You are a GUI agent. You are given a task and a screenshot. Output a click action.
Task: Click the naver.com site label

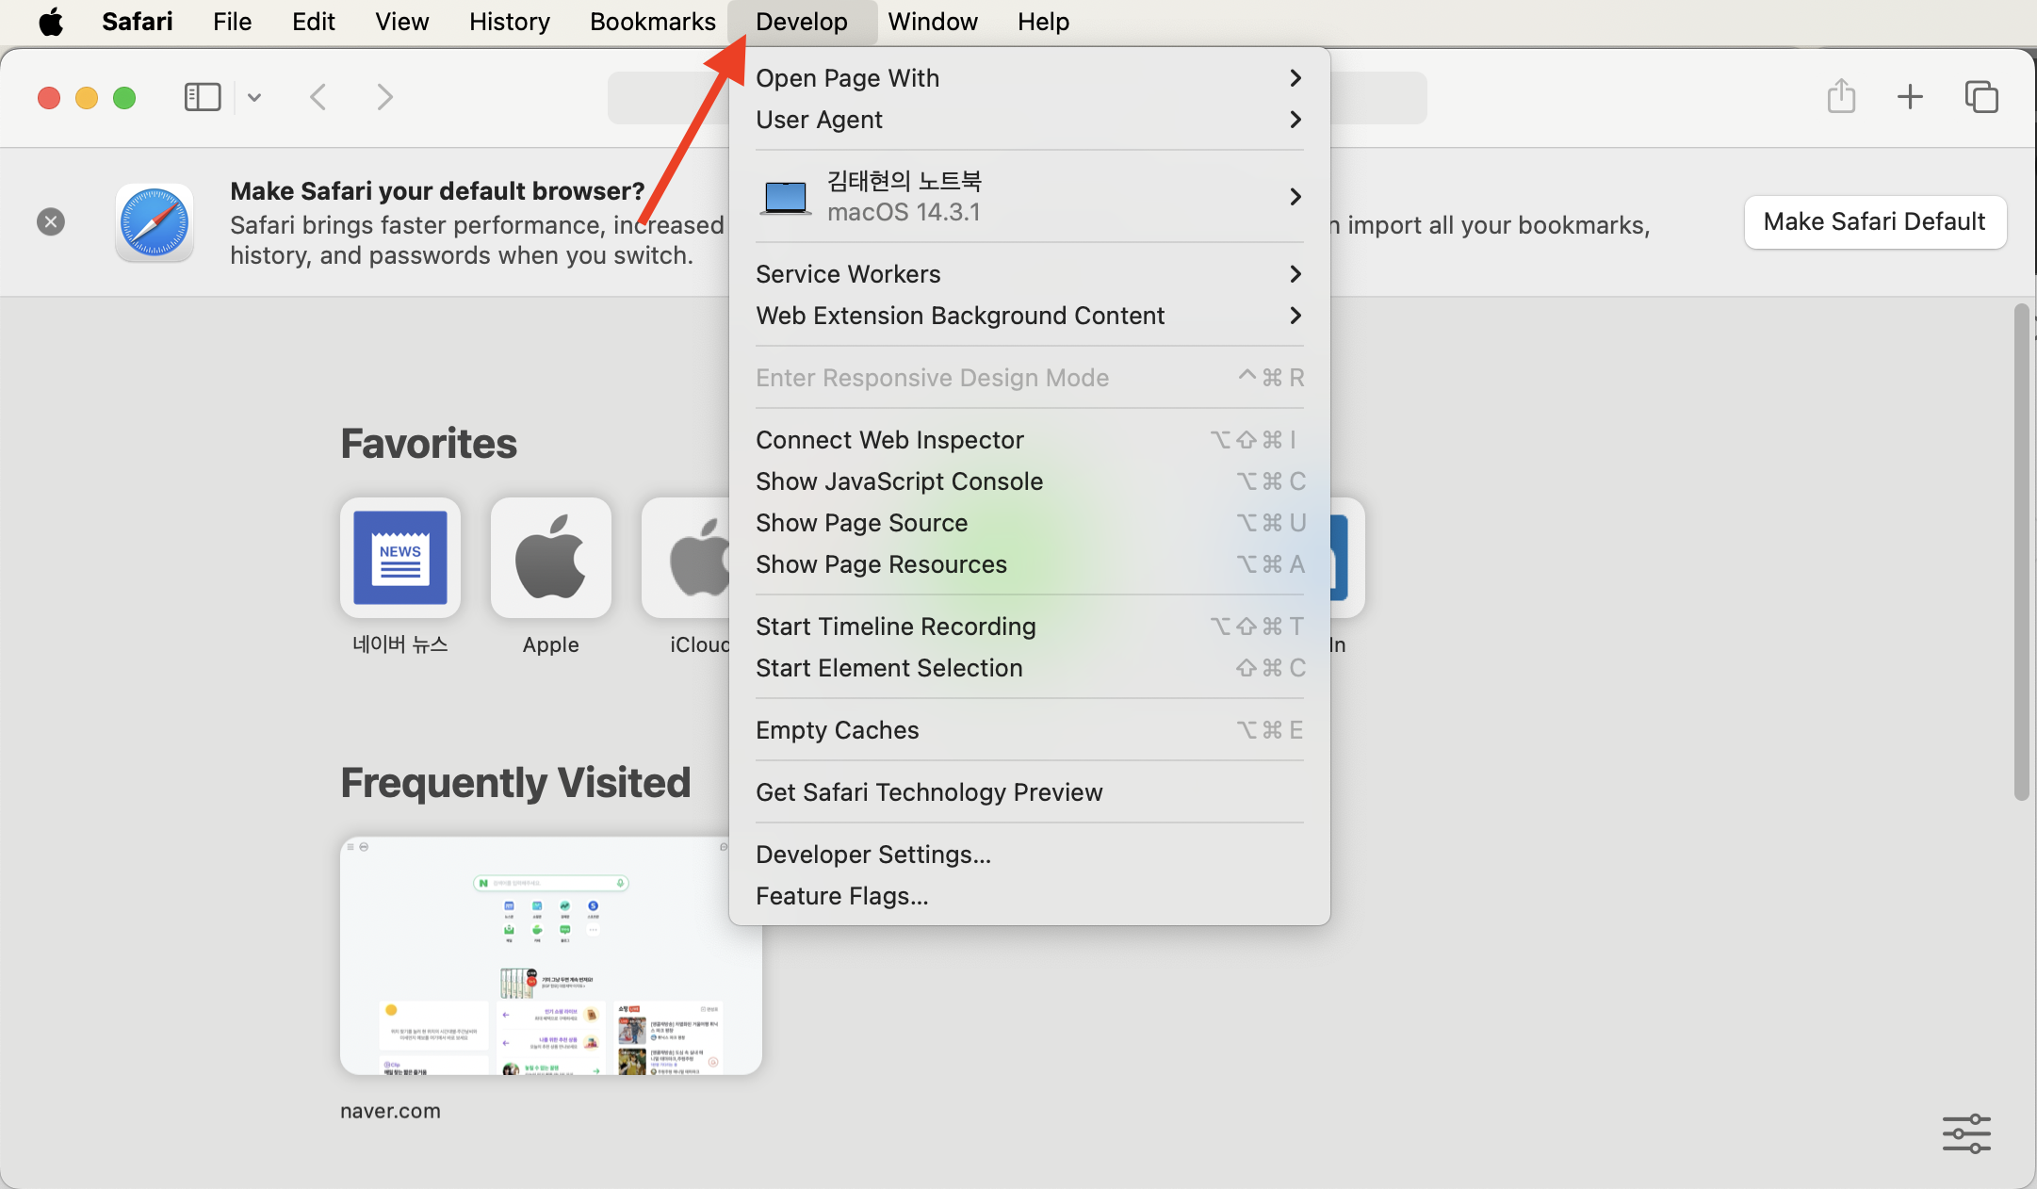(x=390, y=1111)
